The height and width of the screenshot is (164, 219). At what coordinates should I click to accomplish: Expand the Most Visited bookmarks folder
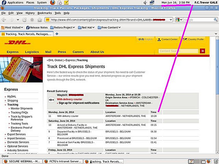click(x=12, y=28)
